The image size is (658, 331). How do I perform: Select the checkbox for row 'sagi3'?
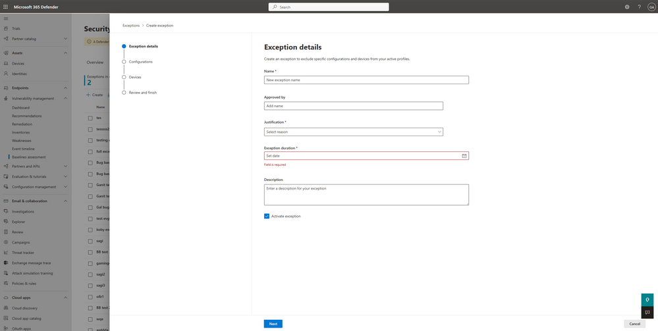pos(90,286)
